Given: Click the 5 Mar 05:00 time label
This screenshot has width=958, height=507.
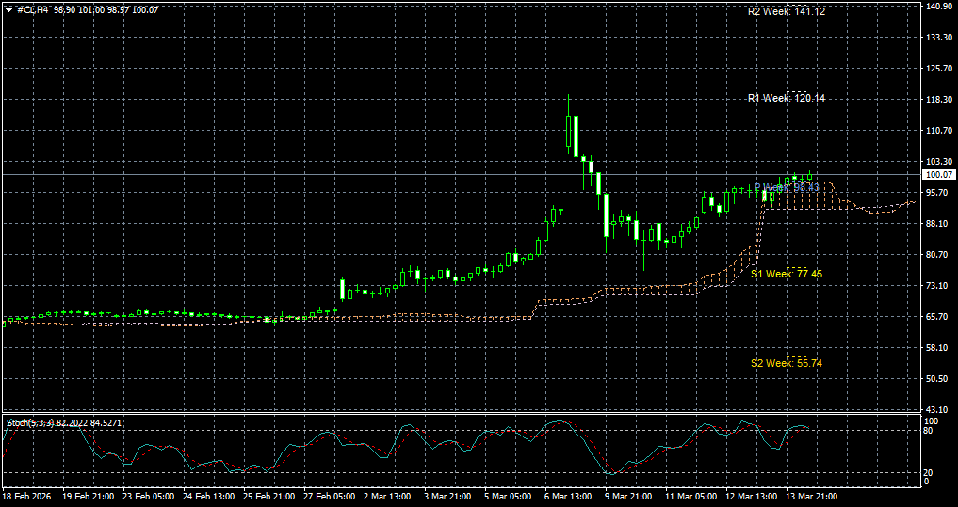Looking at the screenshot, I should [508, 497].
